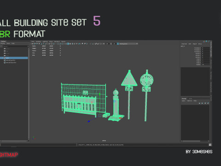Click the Translate X value field
The image size is (221, 166).
[x=206, y=48]
